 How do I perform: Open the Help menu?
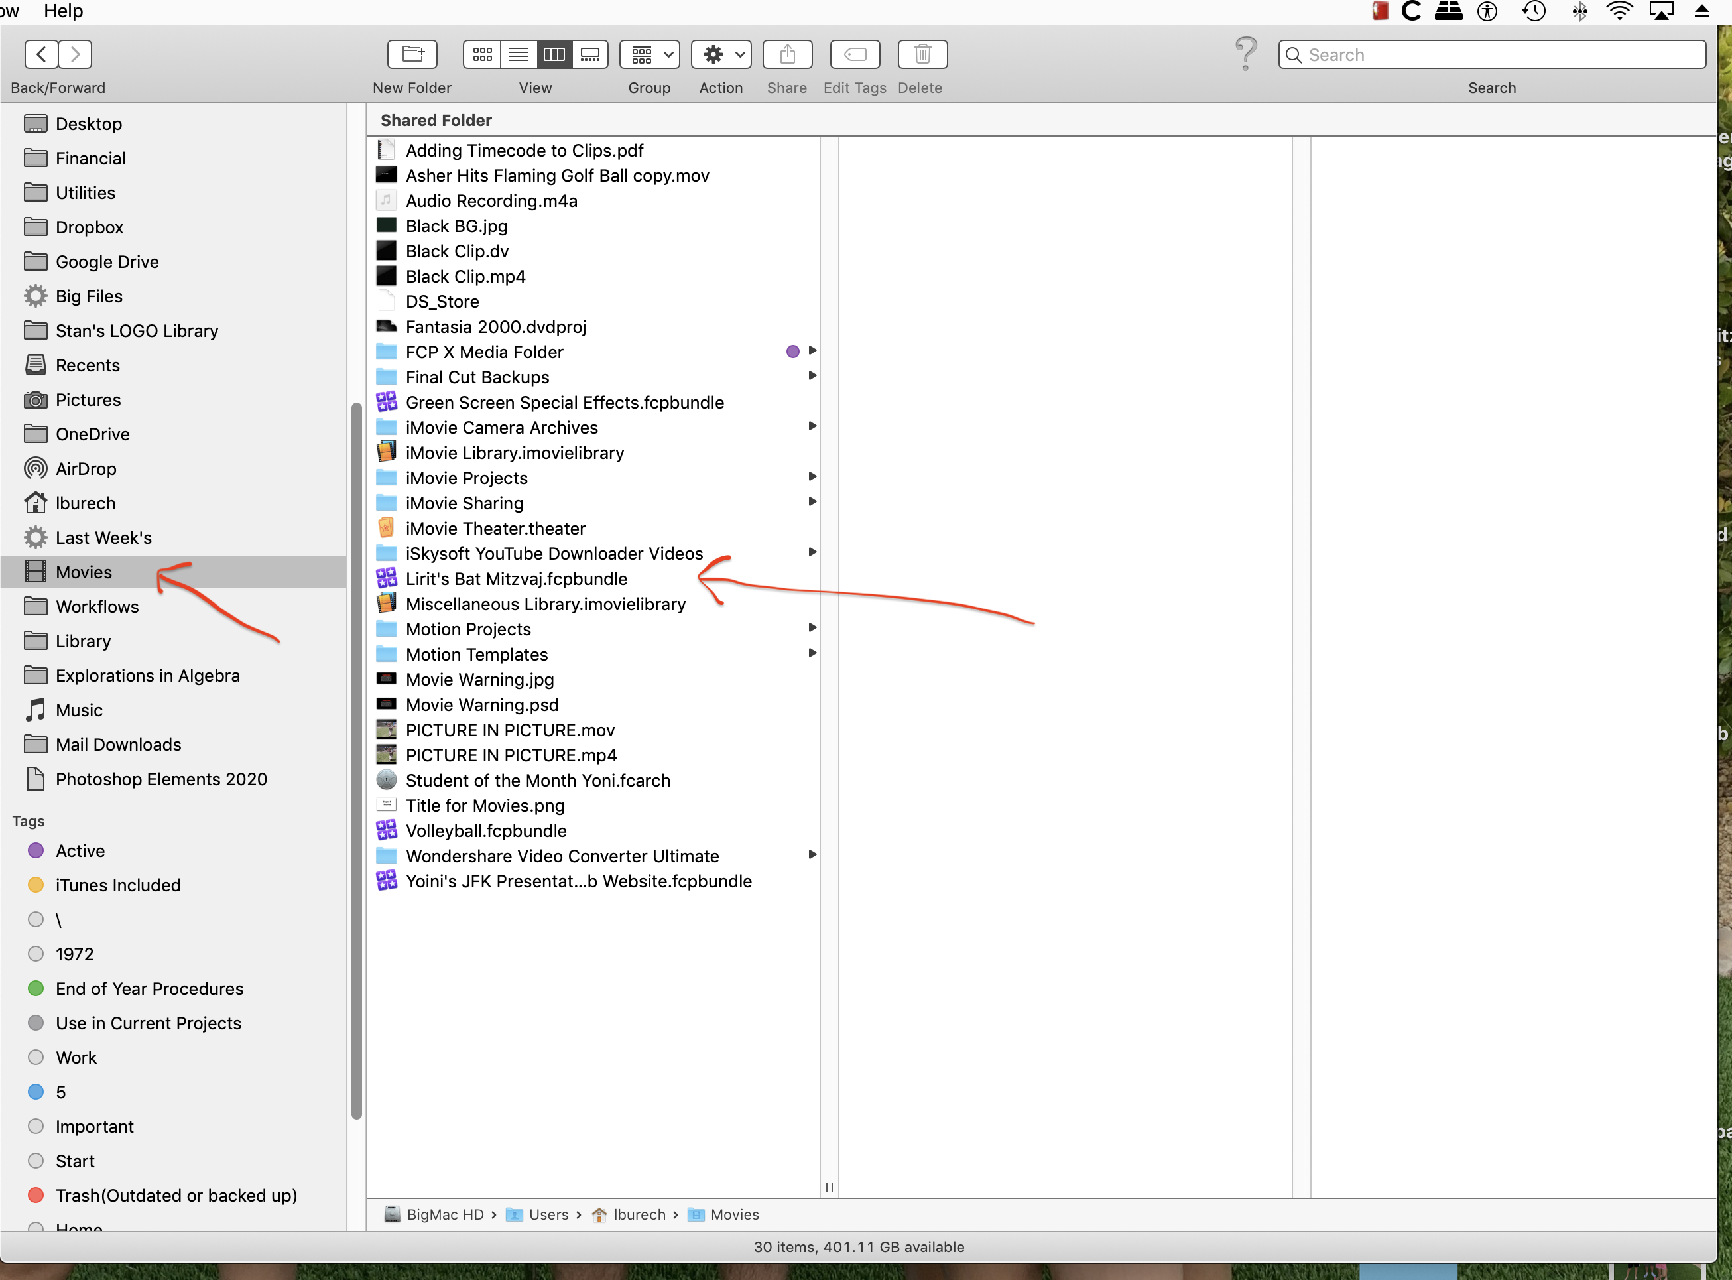tap(63, 11)
